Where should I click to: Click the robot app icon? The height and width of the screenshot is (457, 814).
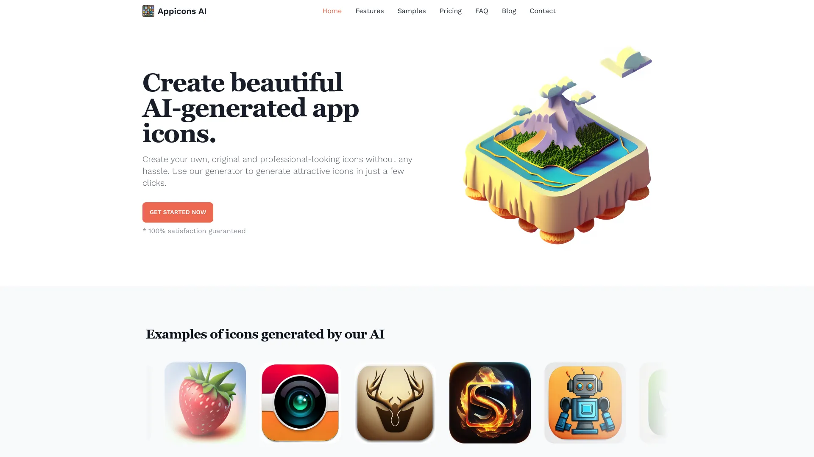pos(585,402)
